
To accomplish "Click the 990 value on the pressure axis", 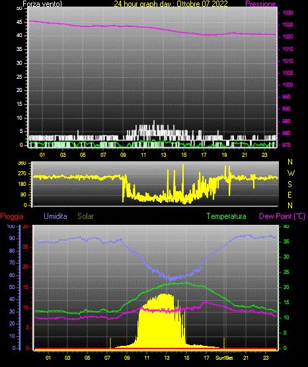I will (286, 108).
